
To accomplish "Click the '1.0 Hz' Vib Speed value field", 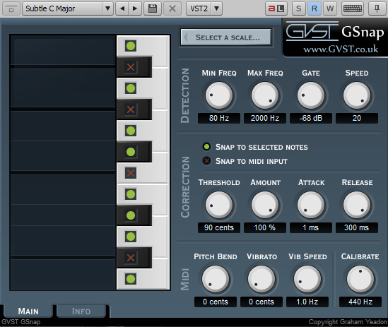I will click(307, 302).
